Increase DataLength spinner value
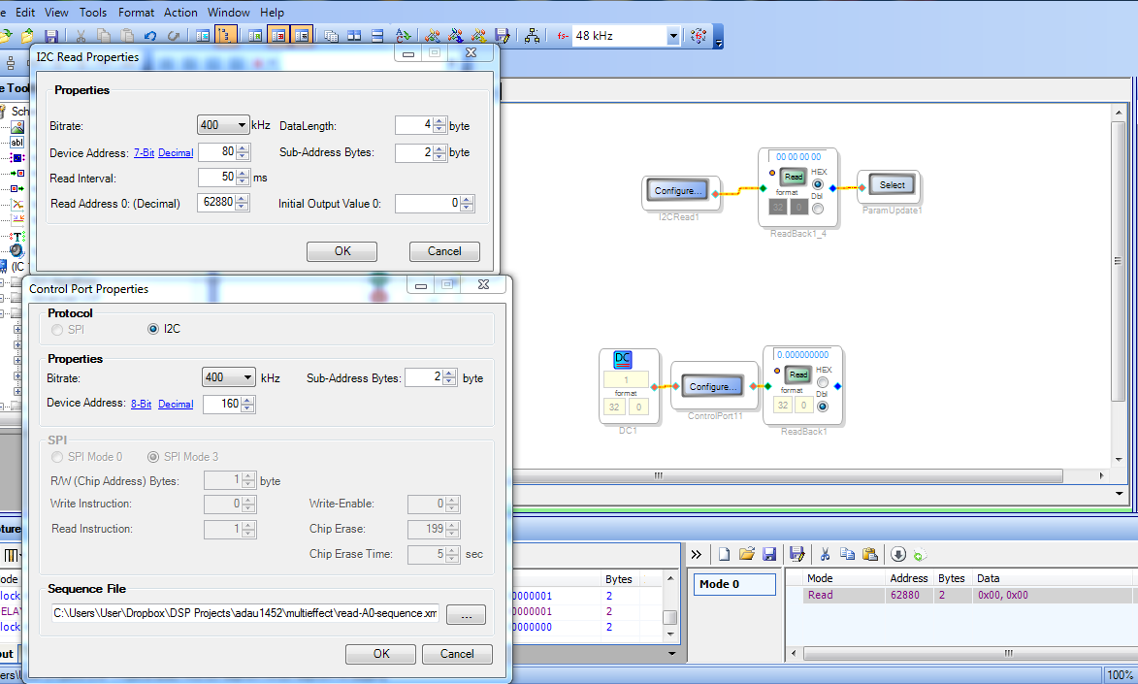Screen dimensions: 1138x684 439,120
